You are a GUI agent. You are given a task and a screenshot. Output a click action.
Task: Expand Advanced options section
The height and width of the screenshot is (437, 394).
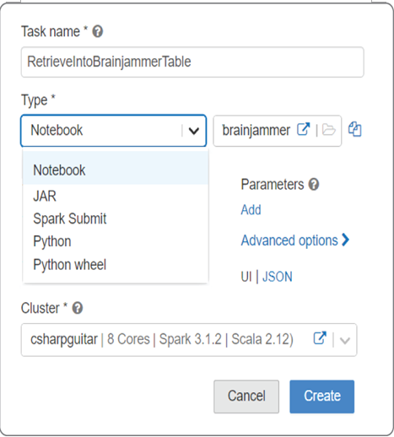coord(295,240)
